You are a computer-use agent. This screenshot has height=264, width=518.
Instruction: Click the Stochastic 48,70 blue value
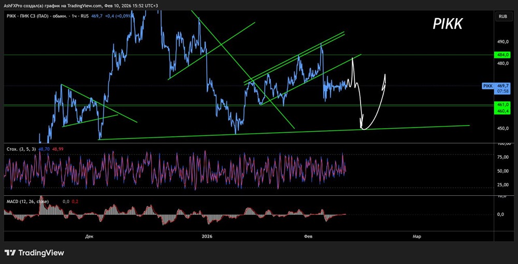[44, 149]
